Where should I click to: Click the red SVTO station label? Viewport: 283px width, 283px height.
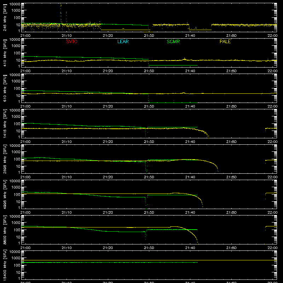pos(72,41)
